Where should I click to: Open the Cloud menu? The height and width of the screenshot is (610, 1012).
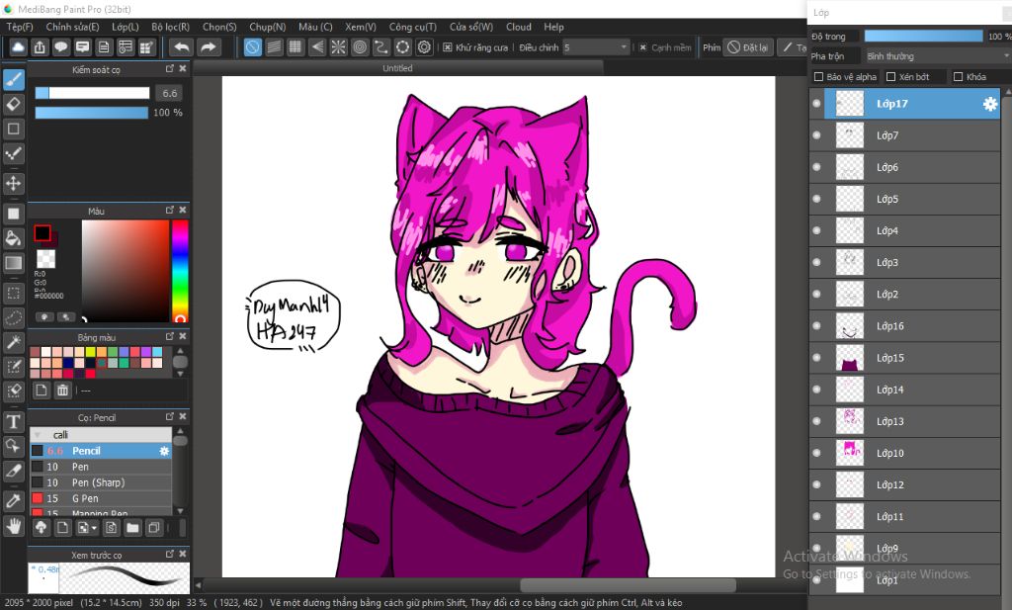point(518,27)
